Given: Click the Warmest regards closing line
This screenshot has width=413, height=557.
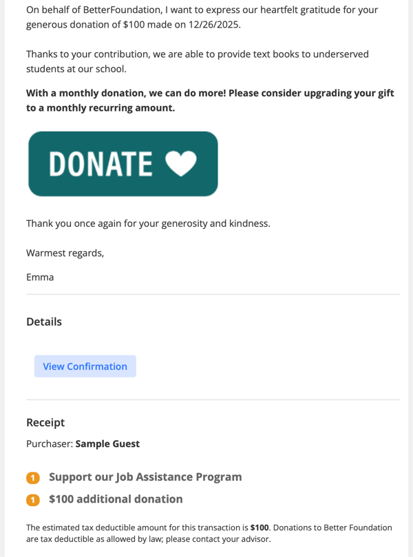Looking at the screenshot, I should tap(65, 253).
